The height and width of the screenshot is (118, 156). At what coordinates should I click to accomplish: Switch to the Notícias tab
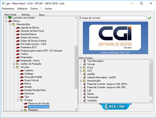click(x=26, y=14)
